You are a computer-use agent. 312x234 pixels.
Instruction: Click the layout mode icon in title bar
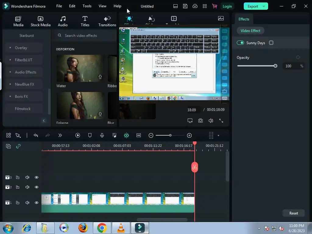[x=175, y=6]
